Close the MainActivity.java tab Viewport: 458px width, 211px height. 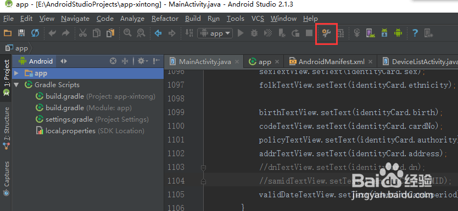pos(237,62)
